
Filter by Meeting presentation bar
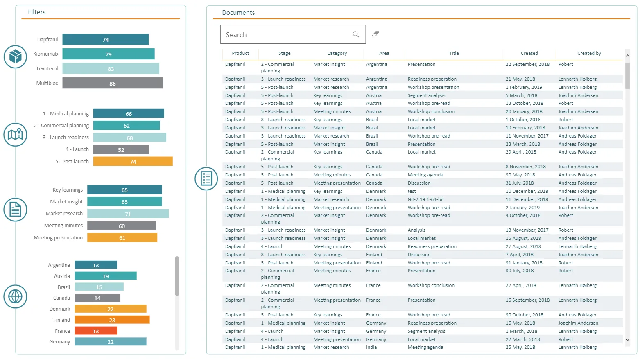(122, 237)
